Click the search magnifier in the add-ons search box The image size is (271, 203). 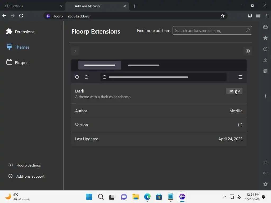[x=248, y=30]
